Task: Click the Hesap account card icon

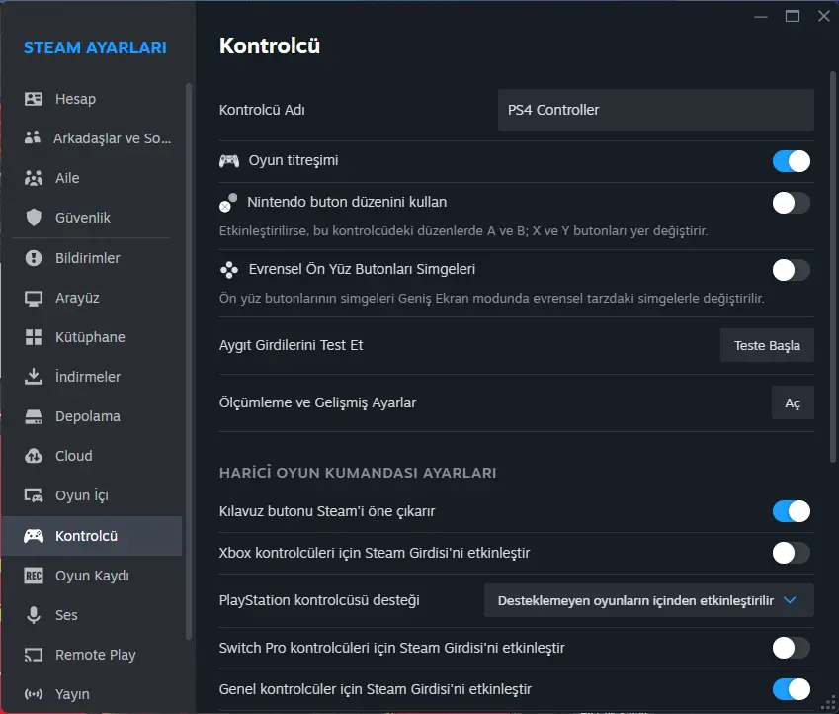Action: click(x=34, y=99)
